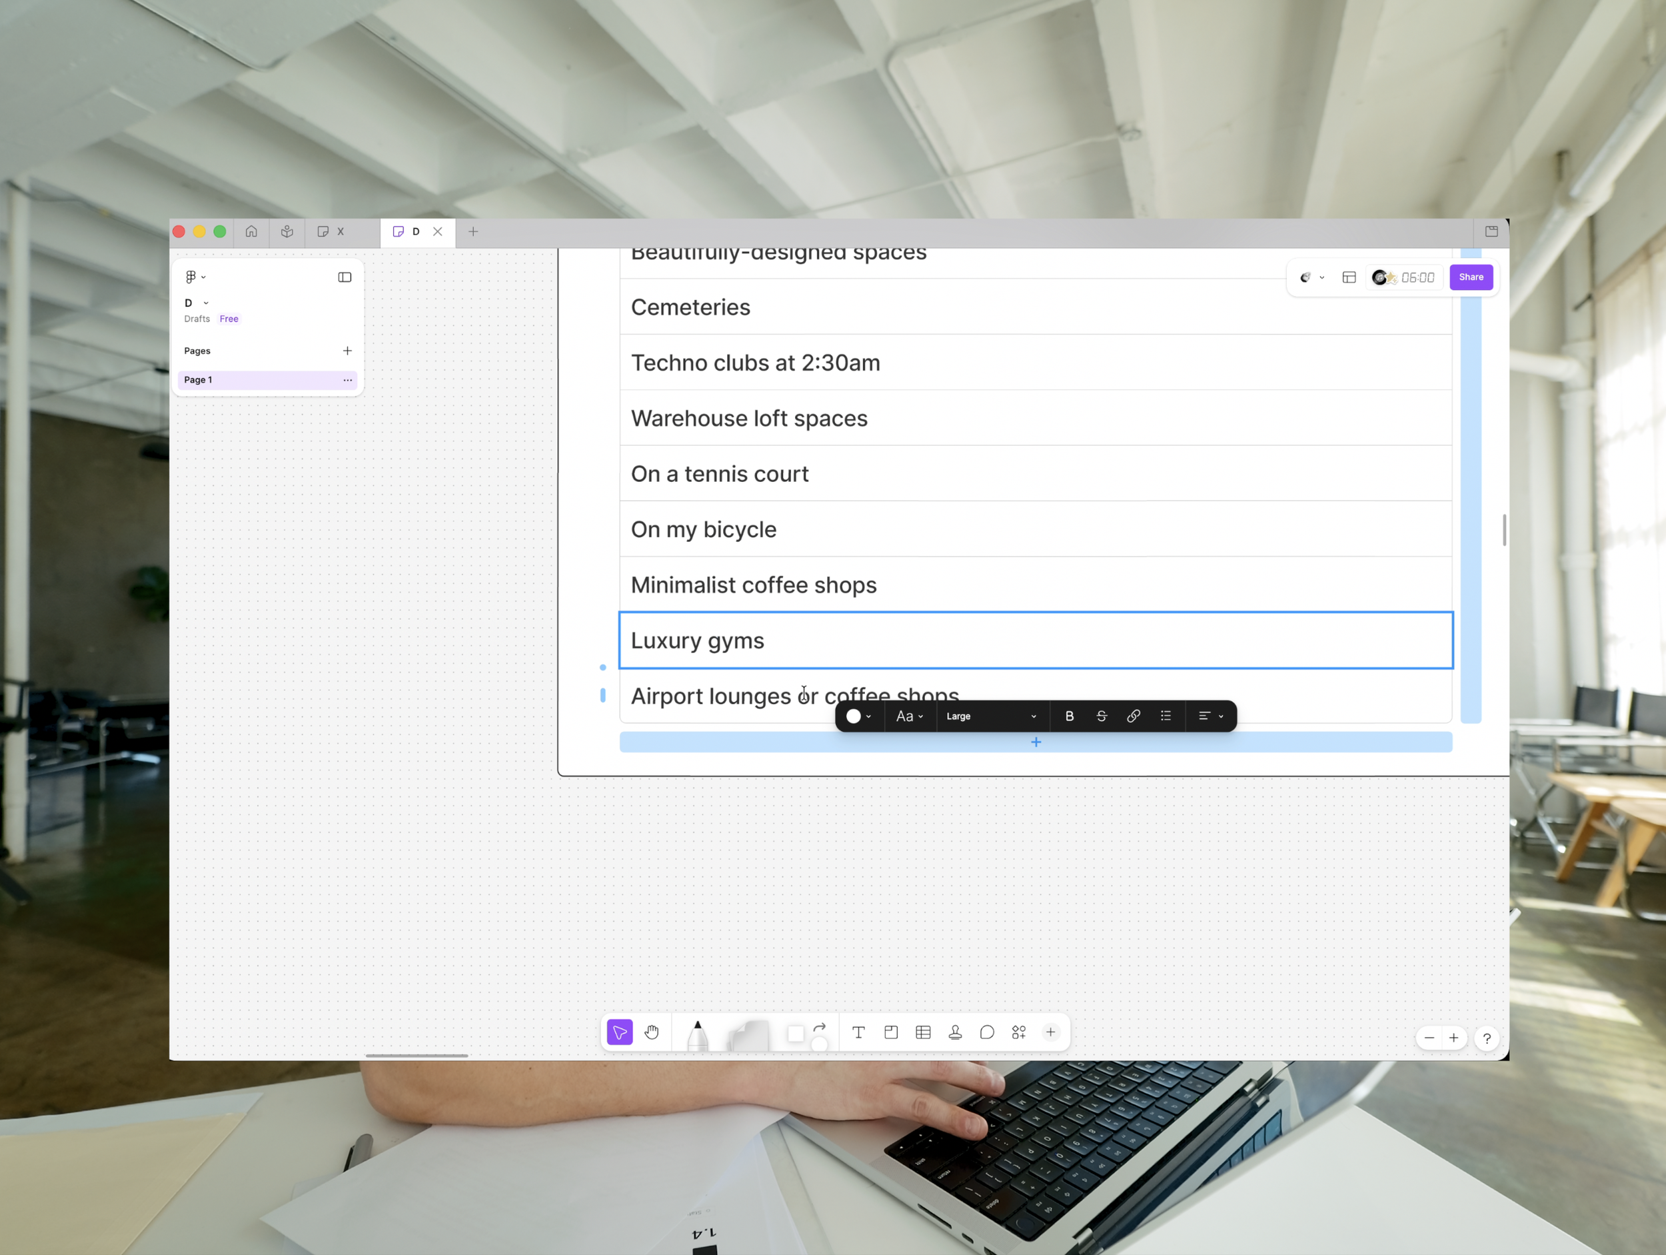The height and width of the screenshot is (1255, 1666).
Task: Open a new tab with the plus
Action: 473,232
